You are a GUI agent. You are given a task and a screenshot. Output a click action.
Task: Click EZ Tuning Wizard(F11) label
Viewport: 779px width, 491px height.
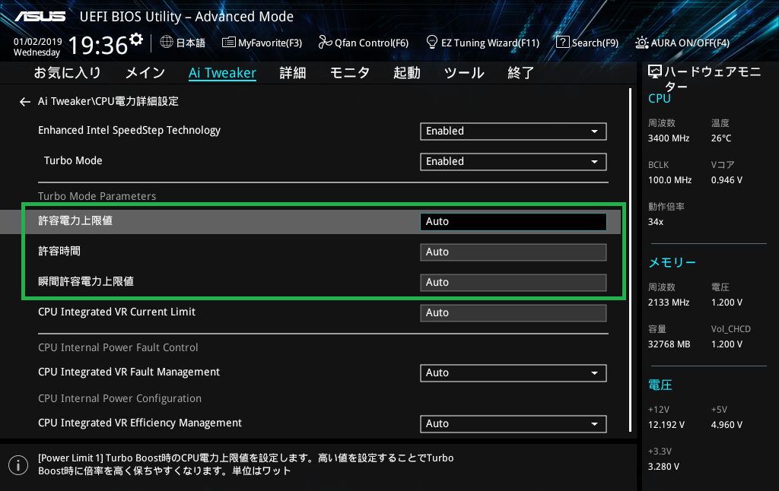491,43
